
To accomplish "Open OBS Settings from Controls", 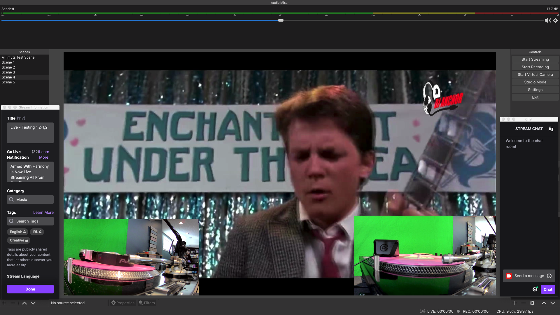I will click(x=535, y=90).
